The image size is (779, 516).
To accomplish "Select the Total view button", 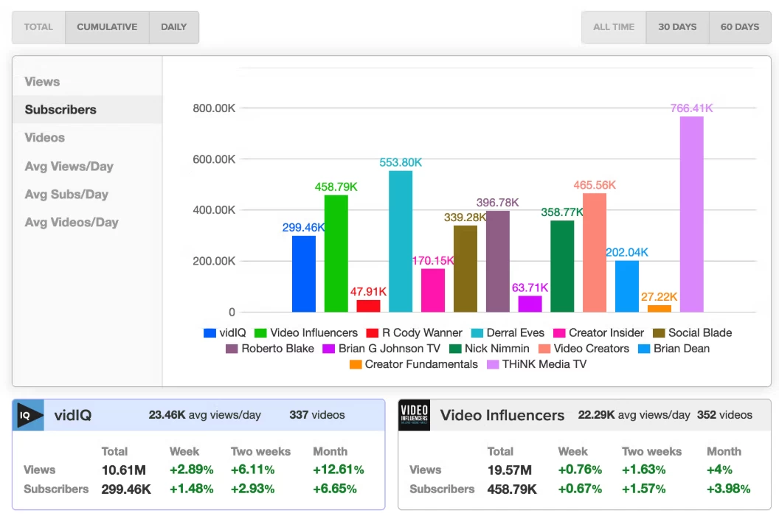I will [x=38, y=27].
